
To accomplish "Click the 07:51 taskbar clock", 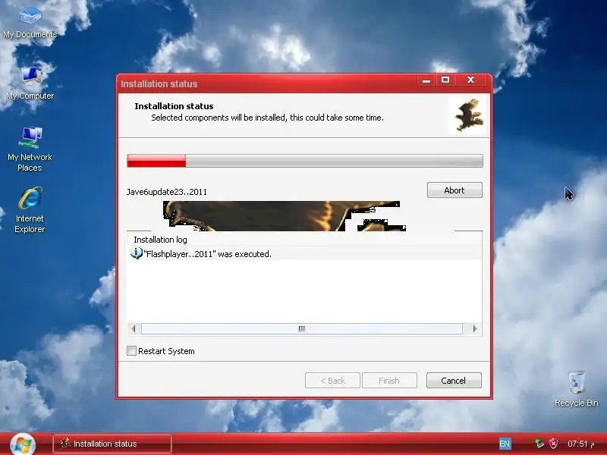I will [580, 444].
